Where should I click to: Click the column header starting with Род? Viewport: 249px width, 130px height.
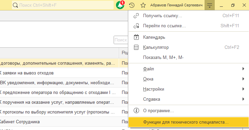coord(124,53)
